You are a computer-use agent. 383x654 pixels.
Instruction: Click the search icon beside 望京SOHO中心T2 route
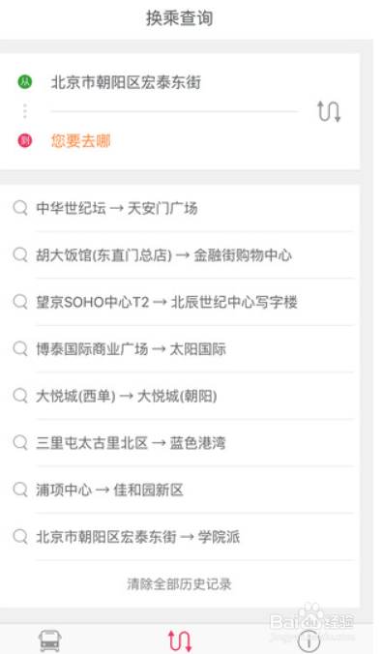click(x=20, y=301)
